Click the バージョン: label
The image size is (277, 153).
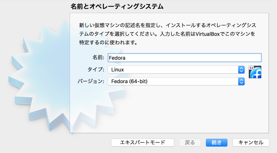(x=91, y=81)
